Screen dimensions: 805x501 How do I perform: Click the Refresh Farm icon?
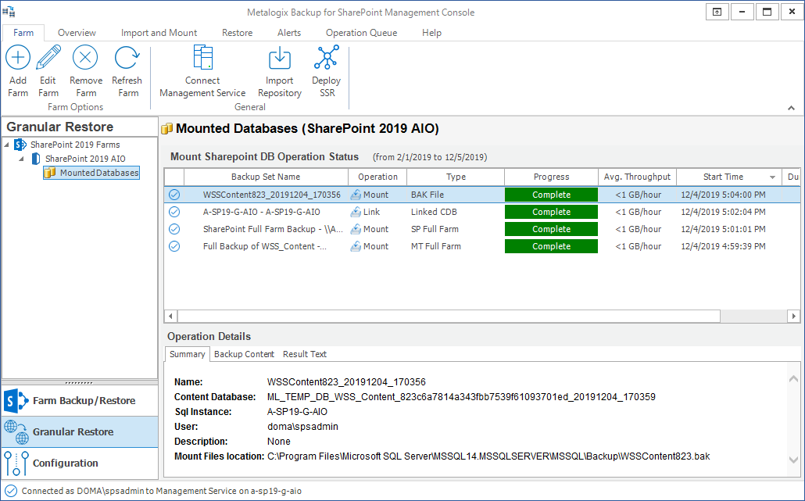pos(127,57)
